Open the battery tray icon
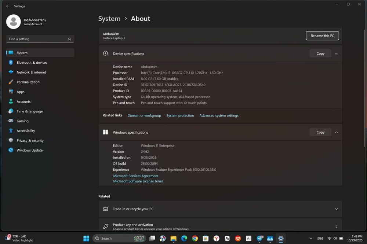 pyautogui.click(x=341, y=239)
